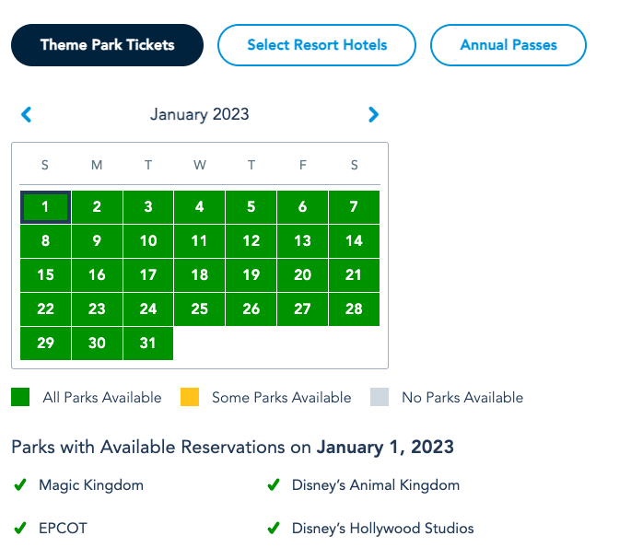Click the green All Parks Available swatch
631x559 pixels.
[x=20, y=398]
